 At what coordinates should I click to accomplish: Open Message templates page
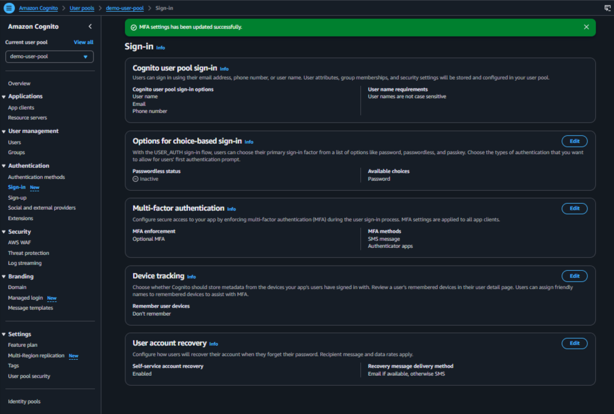[31, 308]
